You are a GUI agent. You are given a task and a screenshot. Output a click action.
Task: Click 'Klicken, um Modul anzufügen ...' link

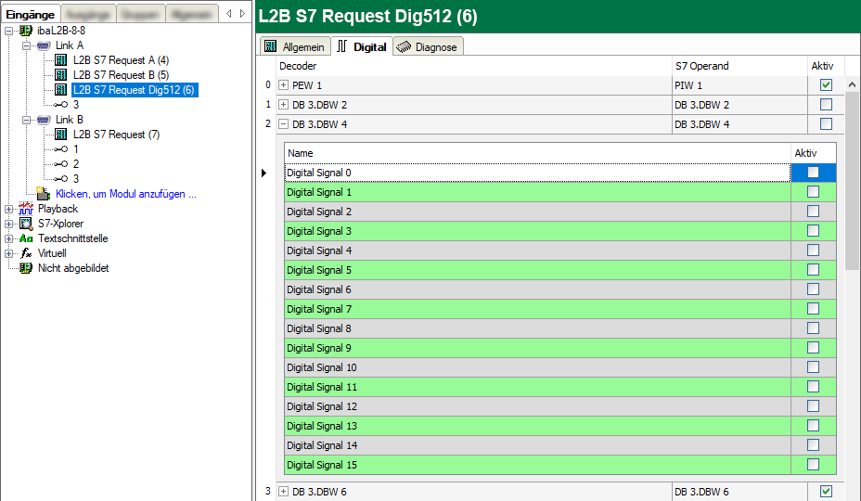pyautogui.click(x=126, y=194)
